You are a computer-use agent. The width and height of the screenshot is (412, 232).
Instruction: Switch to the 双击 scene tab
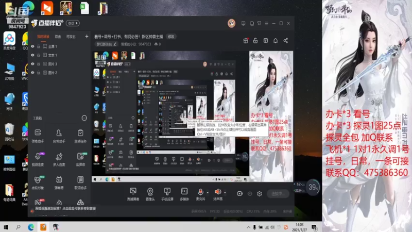[x=58, y=37]
